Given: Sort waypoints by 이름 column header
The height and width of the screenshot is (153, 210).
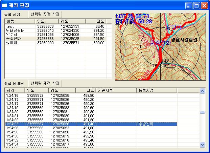Looking at the screenshot, I should click(20, 21).
